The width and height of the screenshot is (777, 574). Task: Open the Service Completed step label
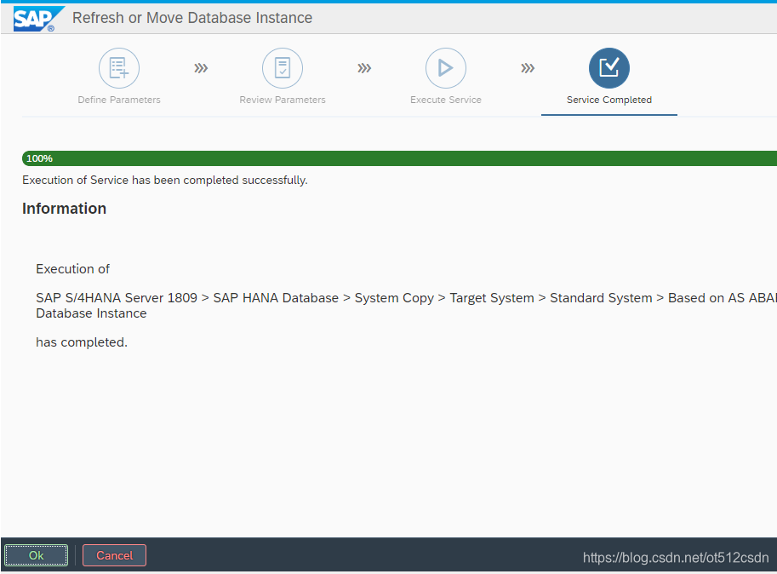click(x=609, y=100)
